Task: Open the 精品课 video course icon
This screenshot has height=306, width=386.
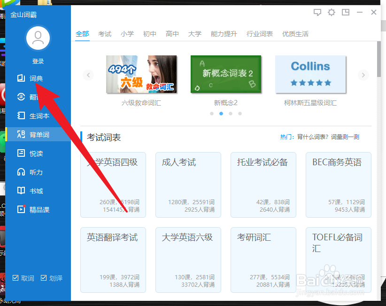Action: 21,209
